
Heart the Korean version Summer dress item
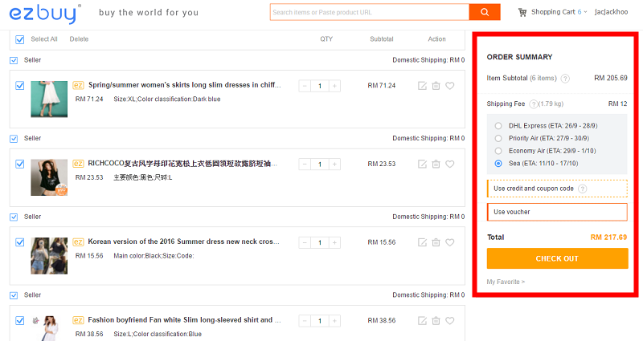click(x=450, y=242)
